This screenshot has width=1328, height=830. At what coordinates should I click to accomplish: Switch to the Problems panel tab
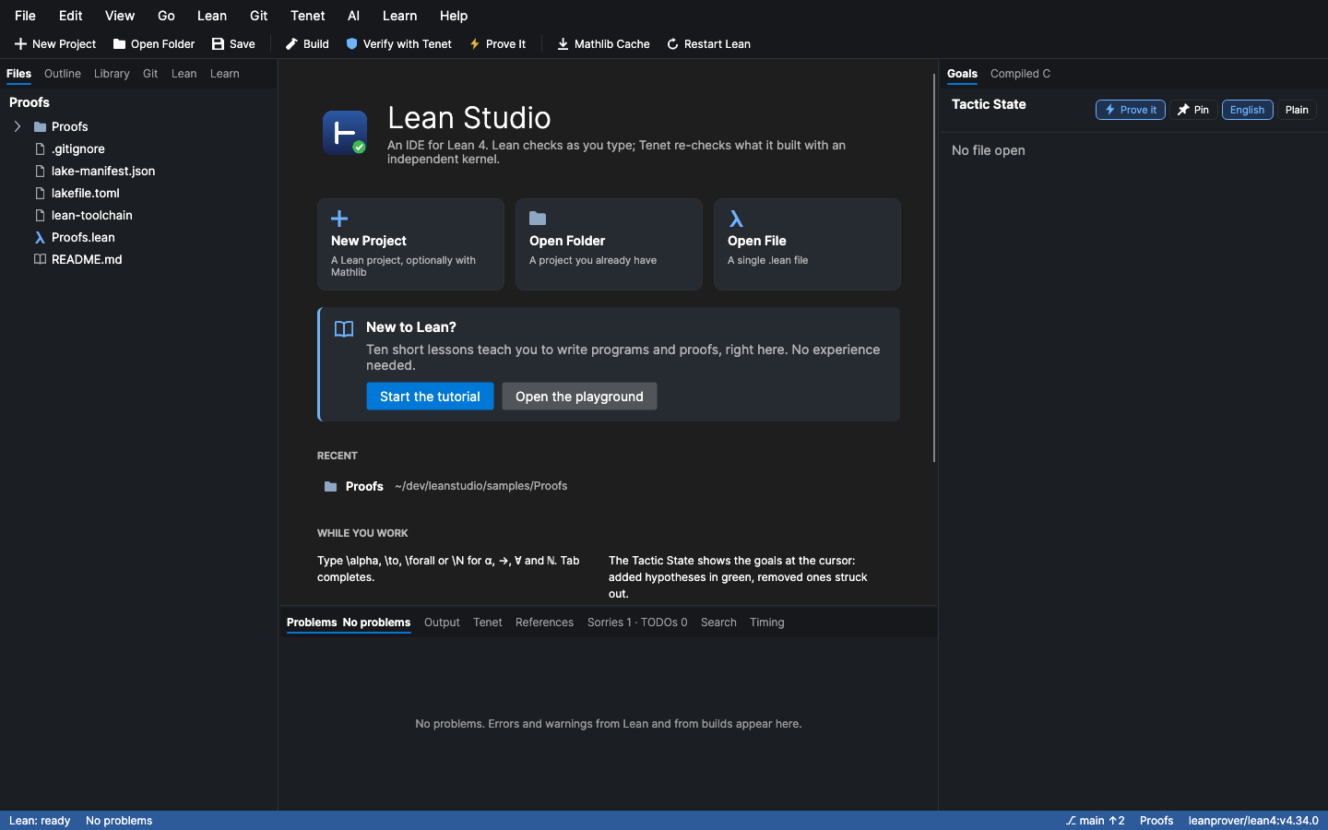coord(349,622)
